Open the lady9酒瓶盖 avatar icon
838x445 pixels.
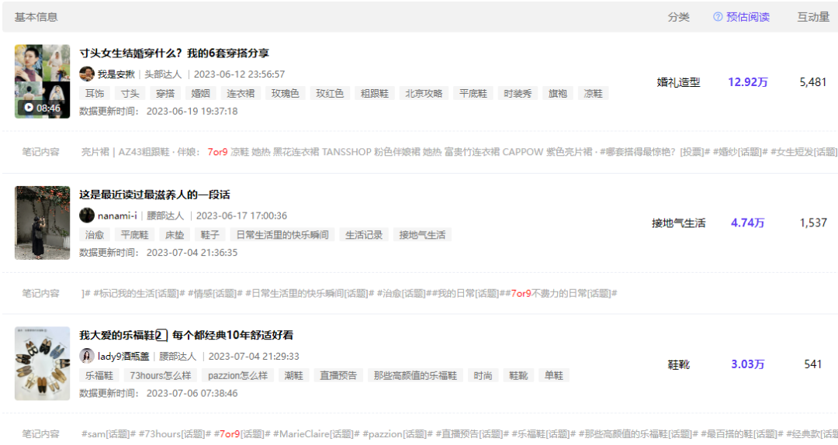[87, 356]
